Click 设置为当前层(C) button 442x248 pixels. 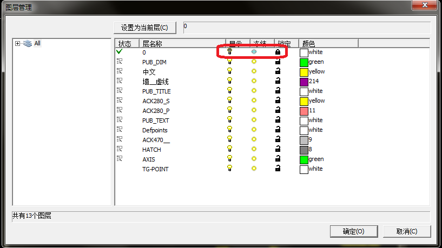[x=145, y=28]
